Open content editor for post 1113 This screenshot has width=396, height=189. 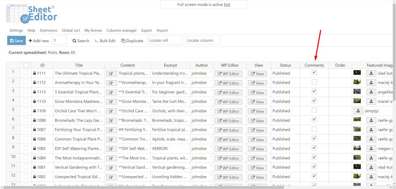point(111,92)
